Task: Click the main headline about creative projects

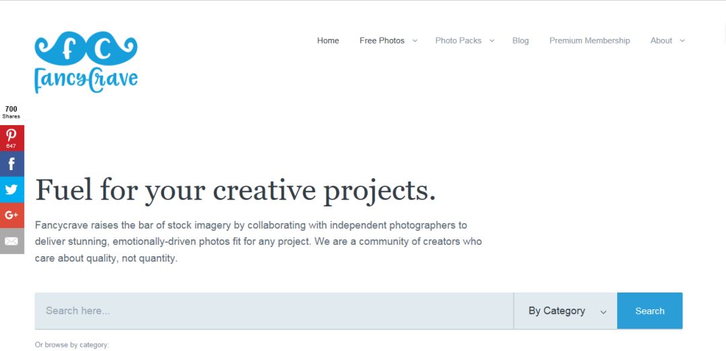Action: [x=235, y=190]
